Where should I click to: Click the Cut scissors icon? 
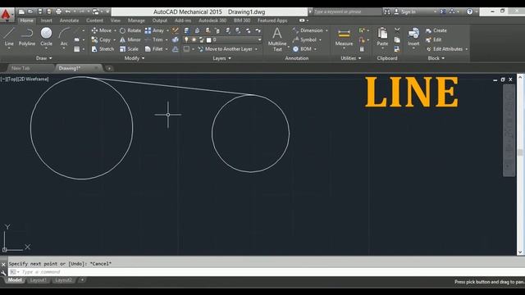[397, 30]
